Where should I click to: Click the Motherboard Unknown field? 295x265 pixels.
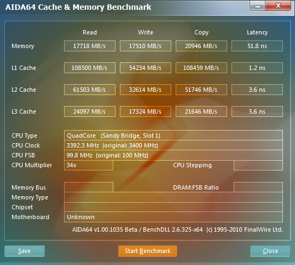coord(173,217)
